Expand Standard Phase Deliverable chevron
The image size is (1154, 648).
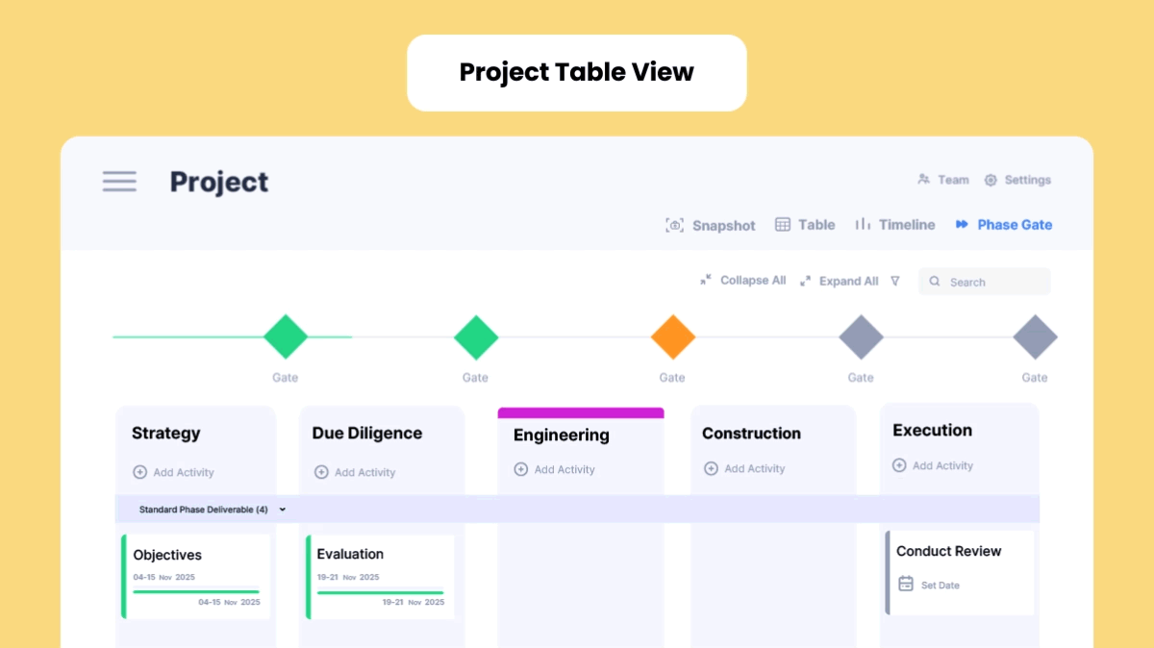tap(283, 510)
